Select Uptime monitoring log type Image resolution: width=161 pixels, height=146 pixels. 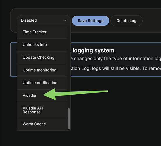click(42, 70)
